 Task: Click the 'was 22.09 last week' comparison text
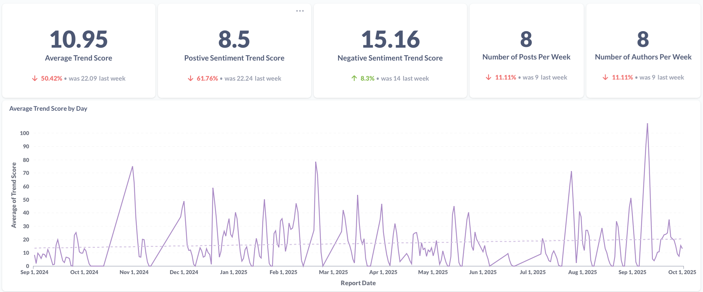[x=97, y=78]
